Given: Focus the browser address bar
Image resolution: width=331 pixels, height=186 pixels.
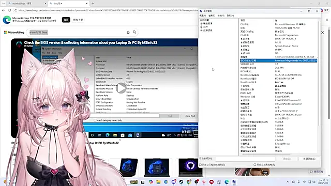Looking at the screenshot, I should [108, 10].
